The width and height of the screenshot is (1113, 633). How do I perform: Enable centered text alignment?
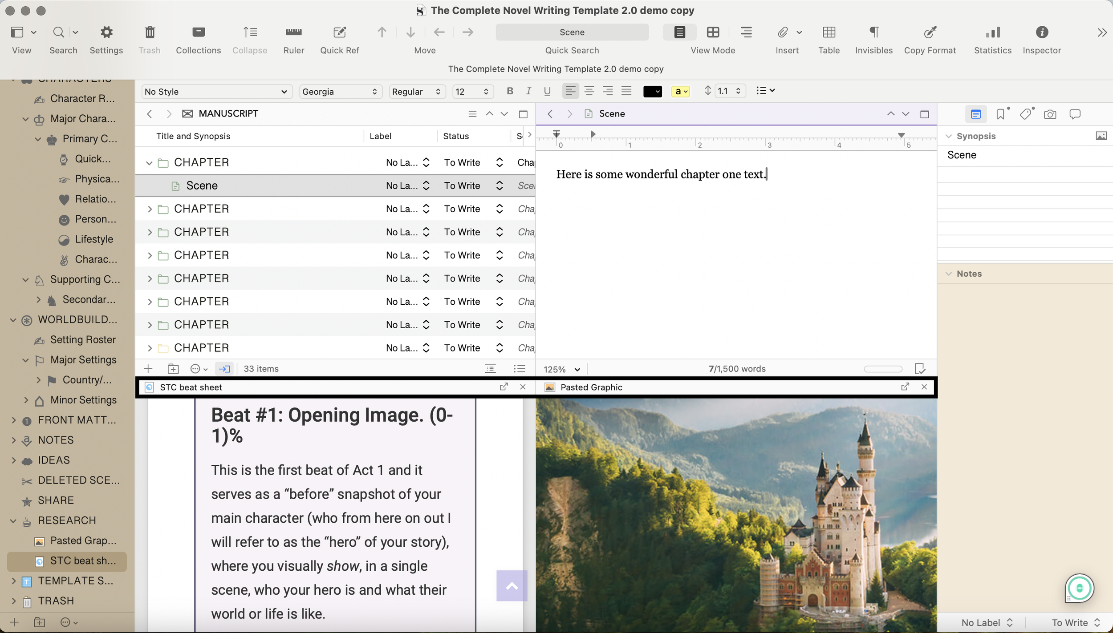[589, 91]
